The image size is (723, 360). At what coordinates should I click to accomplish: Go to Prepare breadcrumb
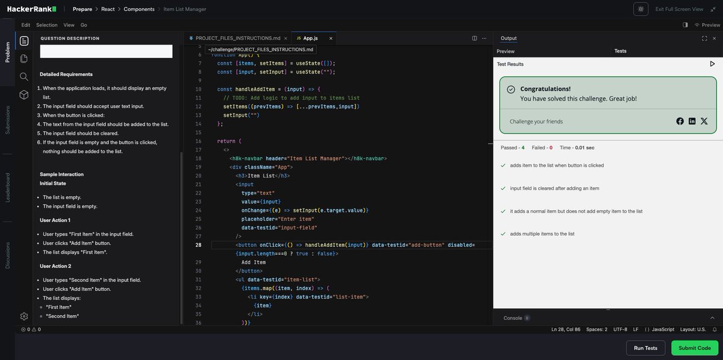[83, 9]
